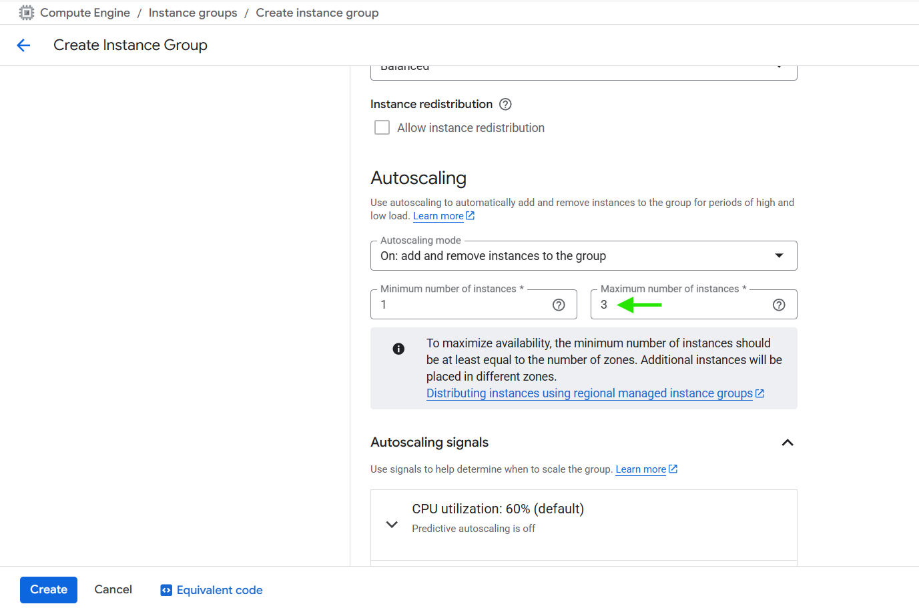
Task: Click external link icon beside Autoscaling Learn more
Action: pyautogui.click(x=471, y=216)
